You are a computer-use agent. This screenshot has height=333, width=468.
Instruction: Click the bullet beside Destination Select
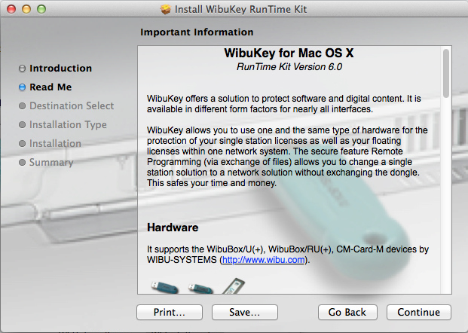(22, 106)
